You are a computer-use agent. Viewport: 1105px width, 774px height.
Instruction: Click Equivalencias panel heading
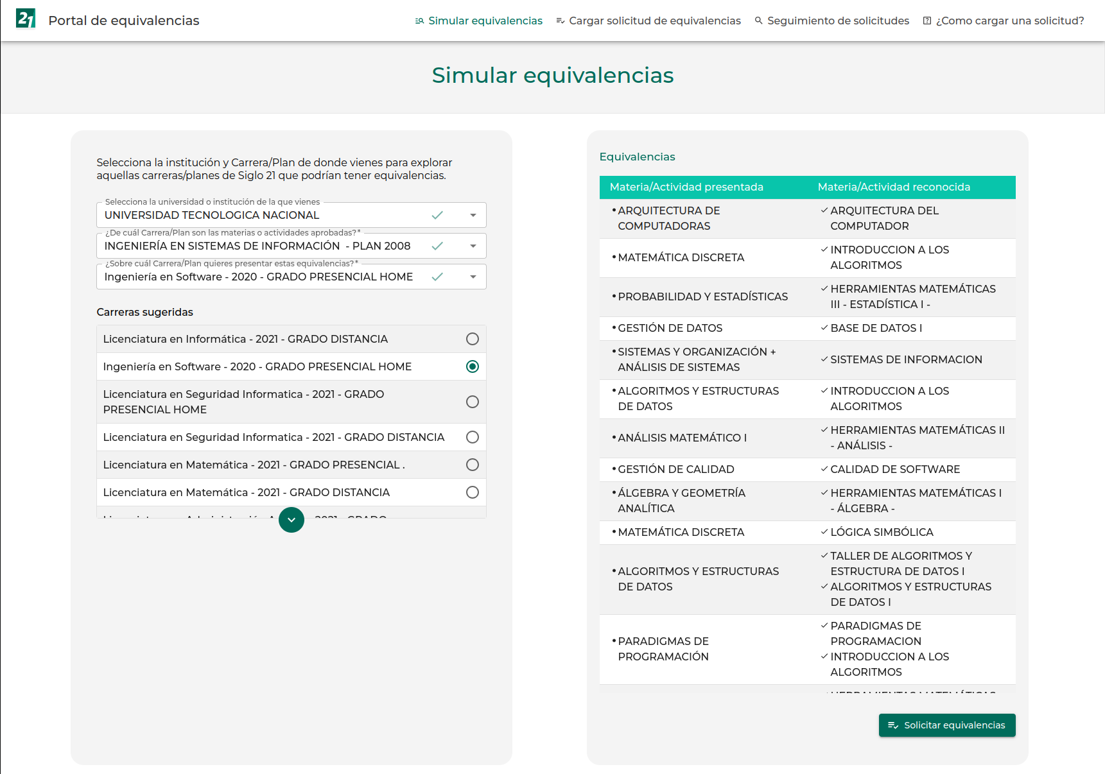[637, 157]
